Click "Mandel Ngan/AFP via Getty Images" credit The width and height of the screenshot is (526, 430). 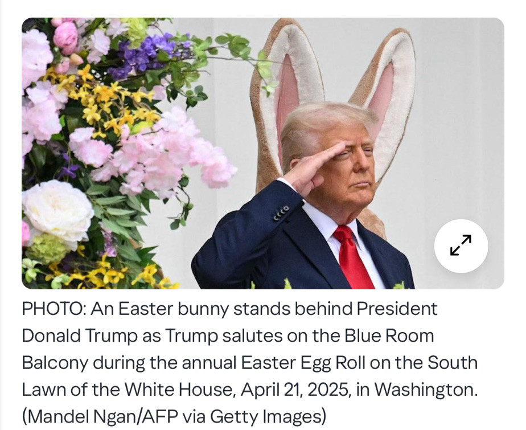tap(174, 416)
